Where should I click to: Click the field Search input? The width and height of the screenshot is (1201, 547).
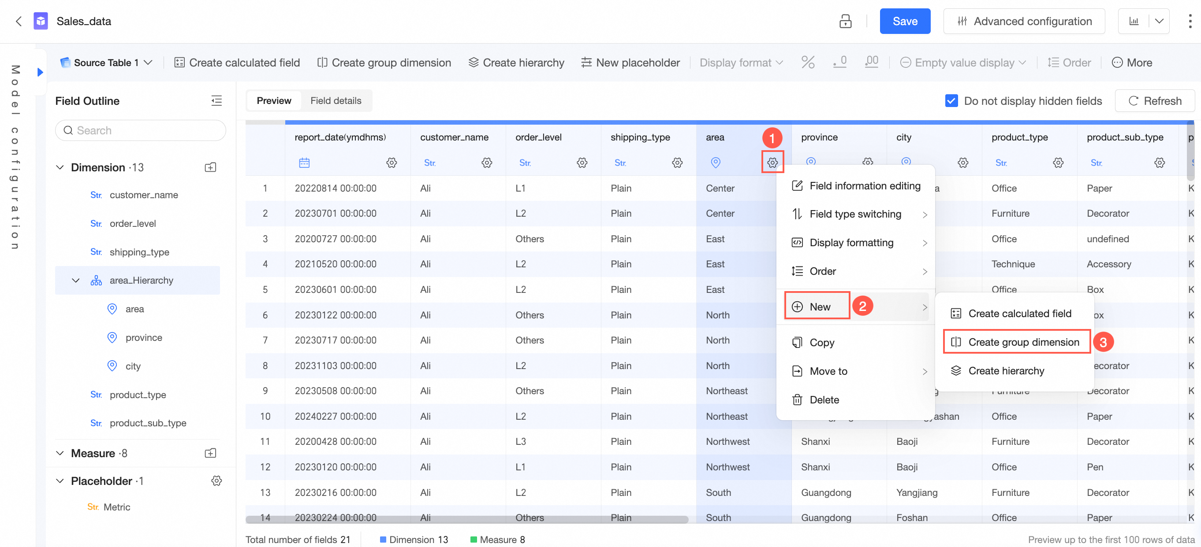[x=140, y=130]
